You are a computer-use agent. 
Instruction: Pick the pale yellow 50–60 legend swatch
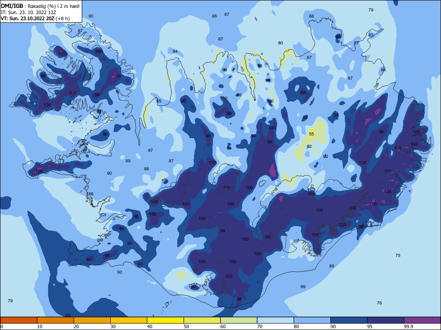tap(202, 320)
